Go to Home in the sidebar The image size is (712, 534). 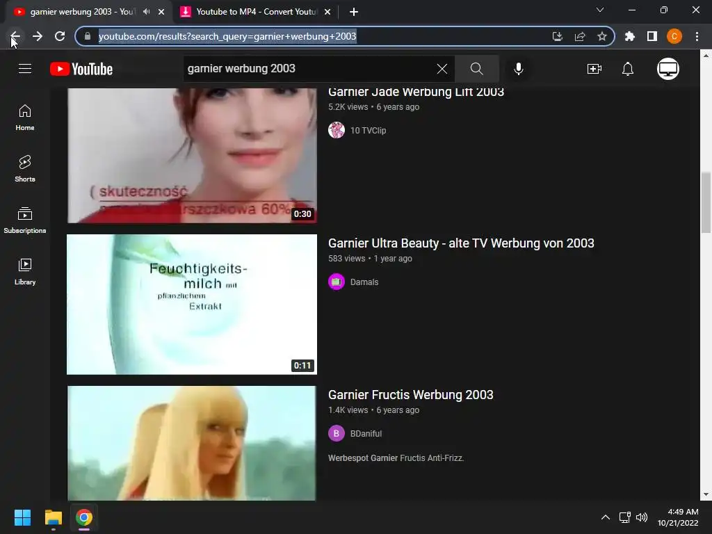(x=25, y=118)
